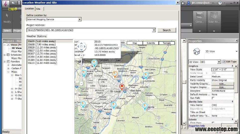This screenshot has width=240, height=134.
Task: Select weather station marker near Maryland Heights
Action: [84, 74]
